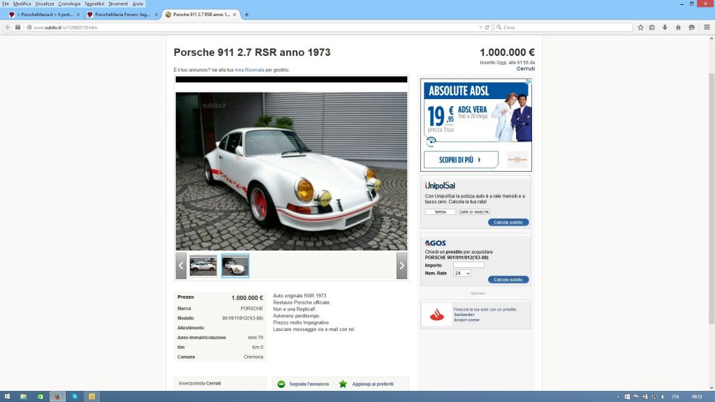Click Aggiungi ai preferiti link
The width and height of the screenshot is (715, 402).
(373, 385)
